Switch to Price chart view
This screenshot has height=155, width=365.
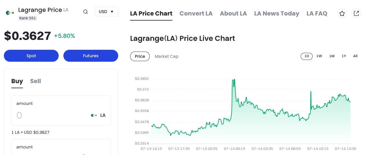140,56
